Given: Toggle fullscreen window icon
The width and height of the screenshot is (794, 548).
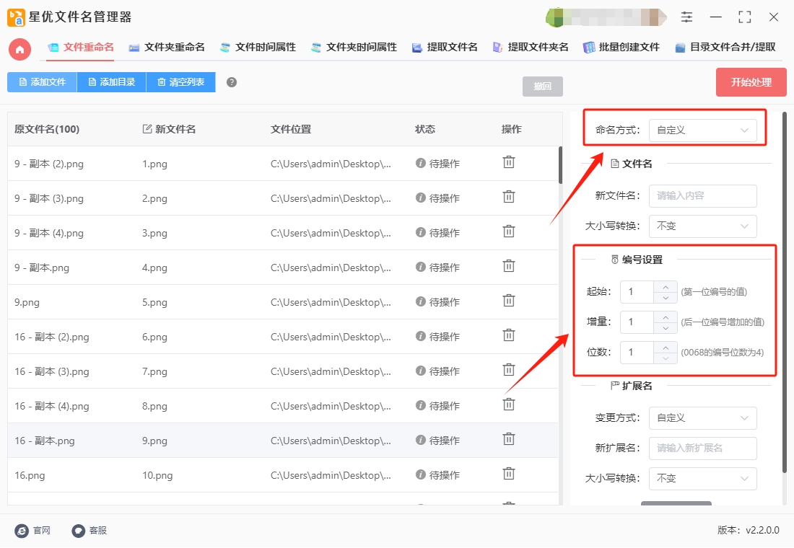Looking at the screenshot, I should tap(744, 17).
